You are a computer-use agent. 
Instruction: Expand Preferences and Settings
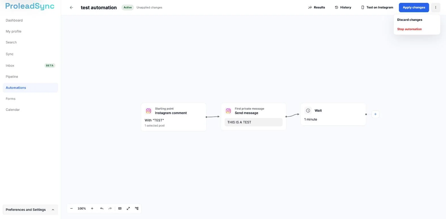tap(30, 210)
